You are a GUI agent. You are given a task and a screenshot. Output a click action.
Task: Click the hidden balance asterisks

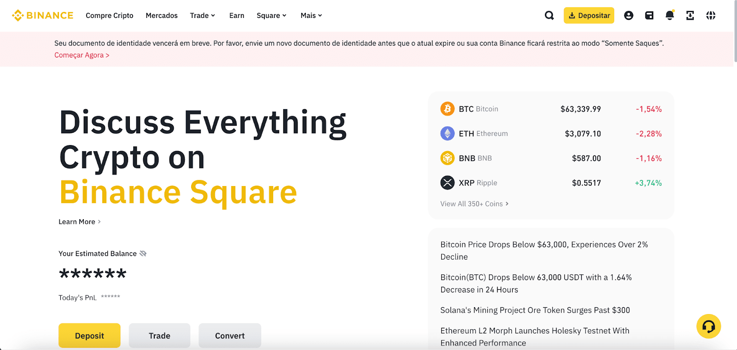93,274
